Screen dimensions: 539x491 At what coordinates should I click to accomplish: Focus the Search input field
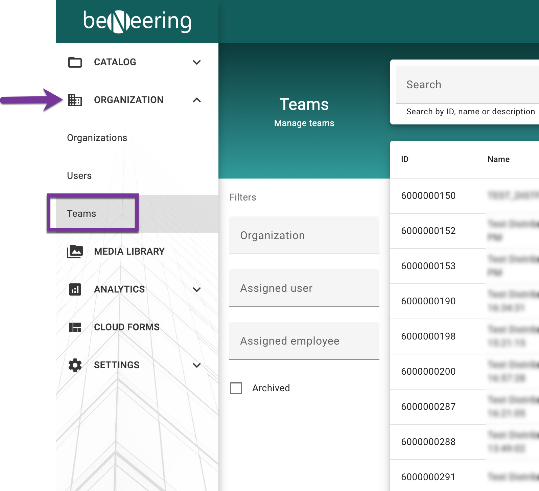[467, 85]
